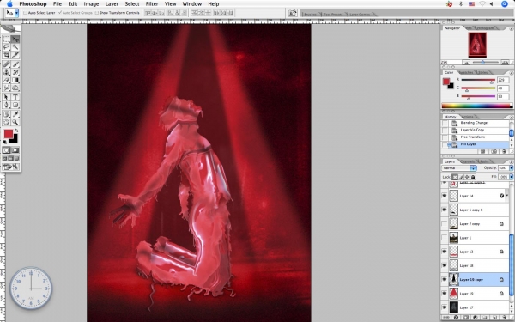Viewport: 515px width, 322px height.
Task: Select the Eraser tool
Action: (6, 80)
